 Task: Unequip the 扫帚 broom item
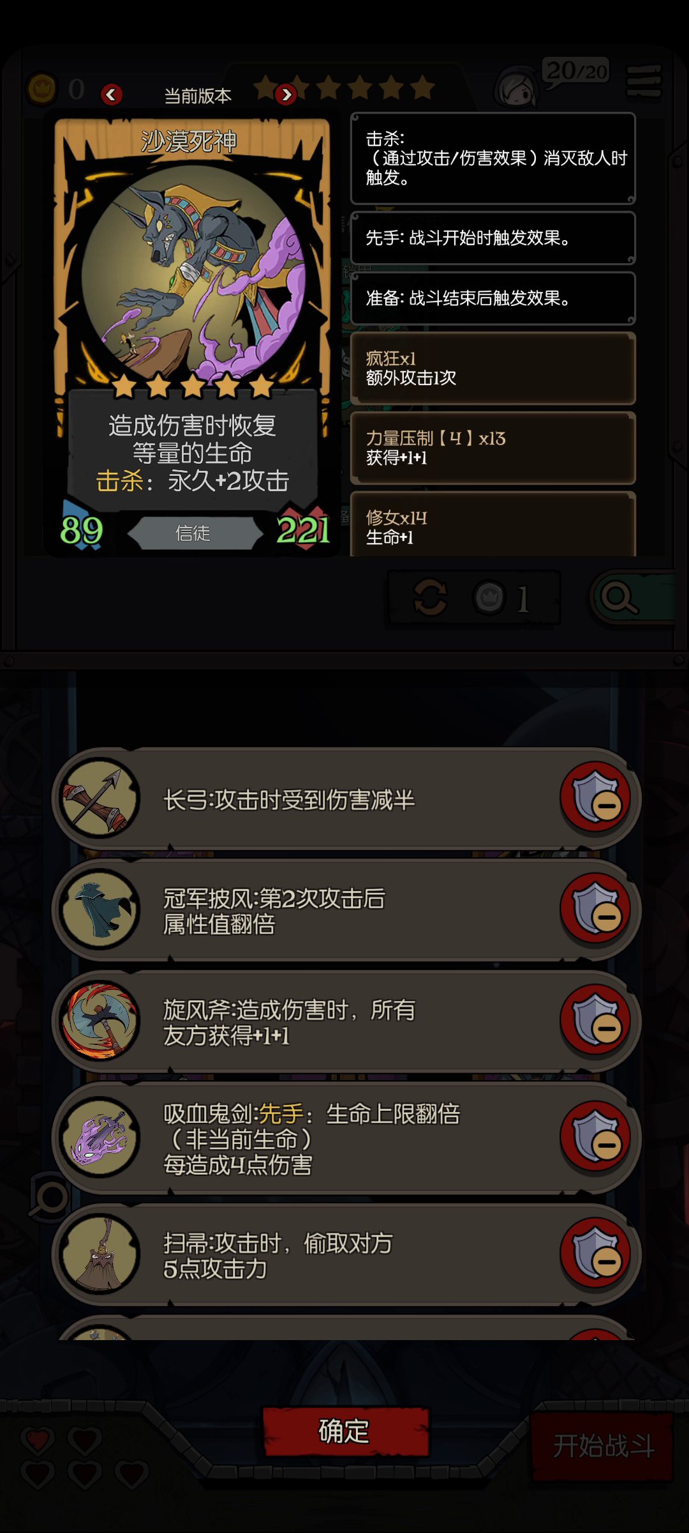click(596, 1254)
